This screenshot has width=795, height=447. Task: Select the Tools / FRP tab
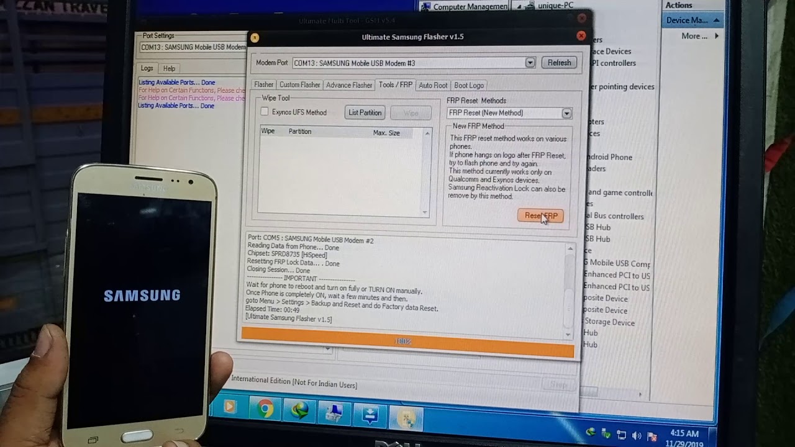396,84
